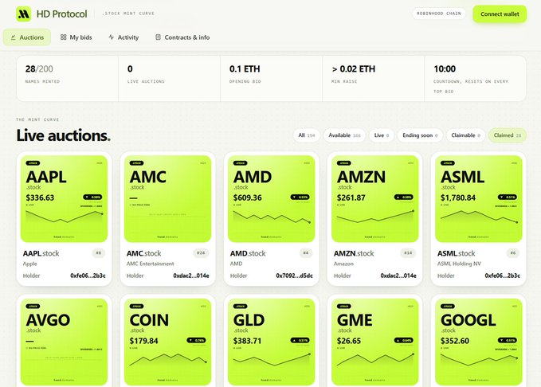Image resolution: width=541 pixels, height=387 pixels.
Task: Click the > 0.02 ETH min raise stat
Action: coord(374,79)
